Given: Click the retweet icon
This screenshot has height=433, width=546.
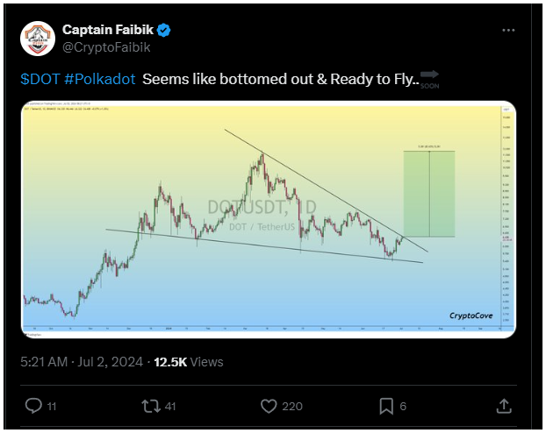Looking at the screenshot, I should pos(151,406).
